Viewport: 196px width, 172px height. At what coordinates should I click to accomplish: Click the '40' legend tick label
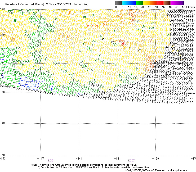pos(170,7)
